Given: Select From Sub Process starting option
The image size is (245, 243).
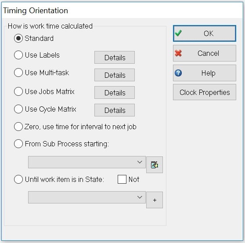Looking at the screenshot, I should pos(18,144).
